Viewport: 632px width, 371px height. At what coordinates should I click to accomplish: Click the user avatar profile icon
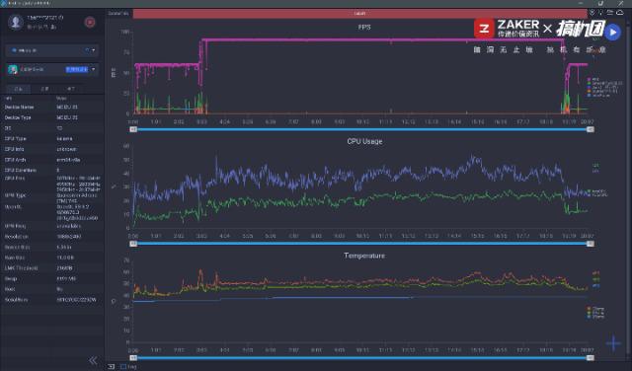coord(16,22)
